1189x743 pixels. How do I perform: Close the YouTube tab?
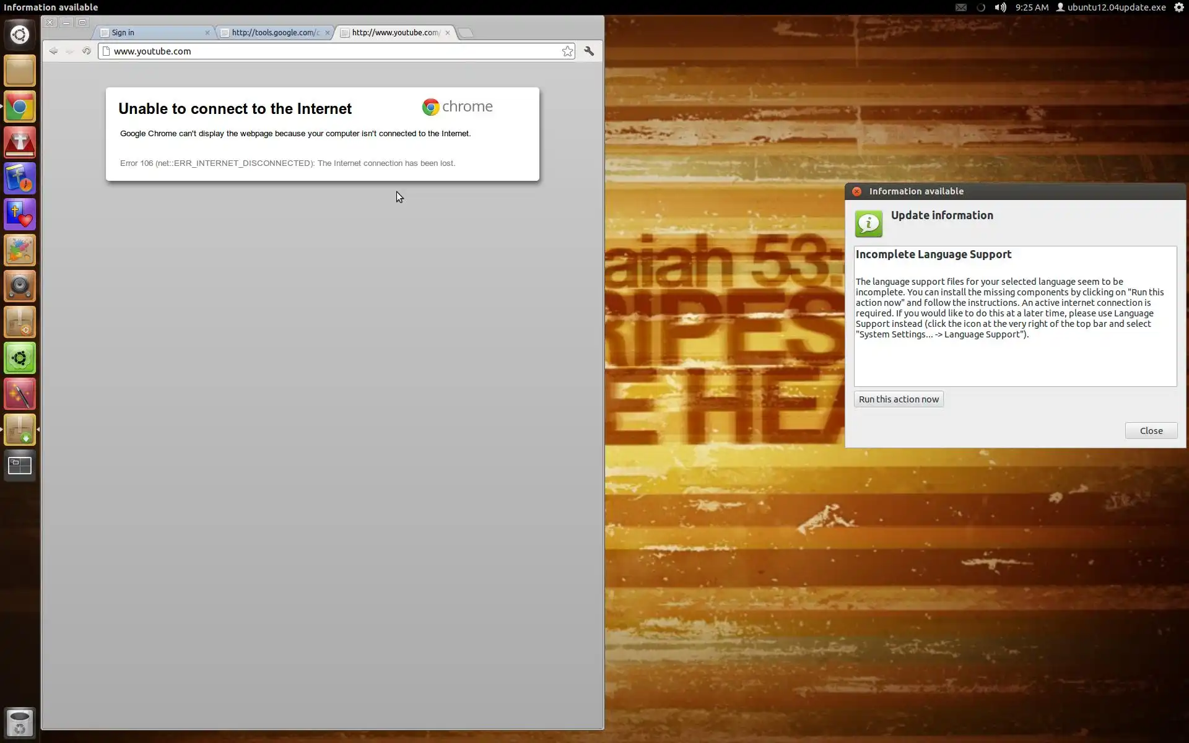pyautogui.click(x=448, y=33)
